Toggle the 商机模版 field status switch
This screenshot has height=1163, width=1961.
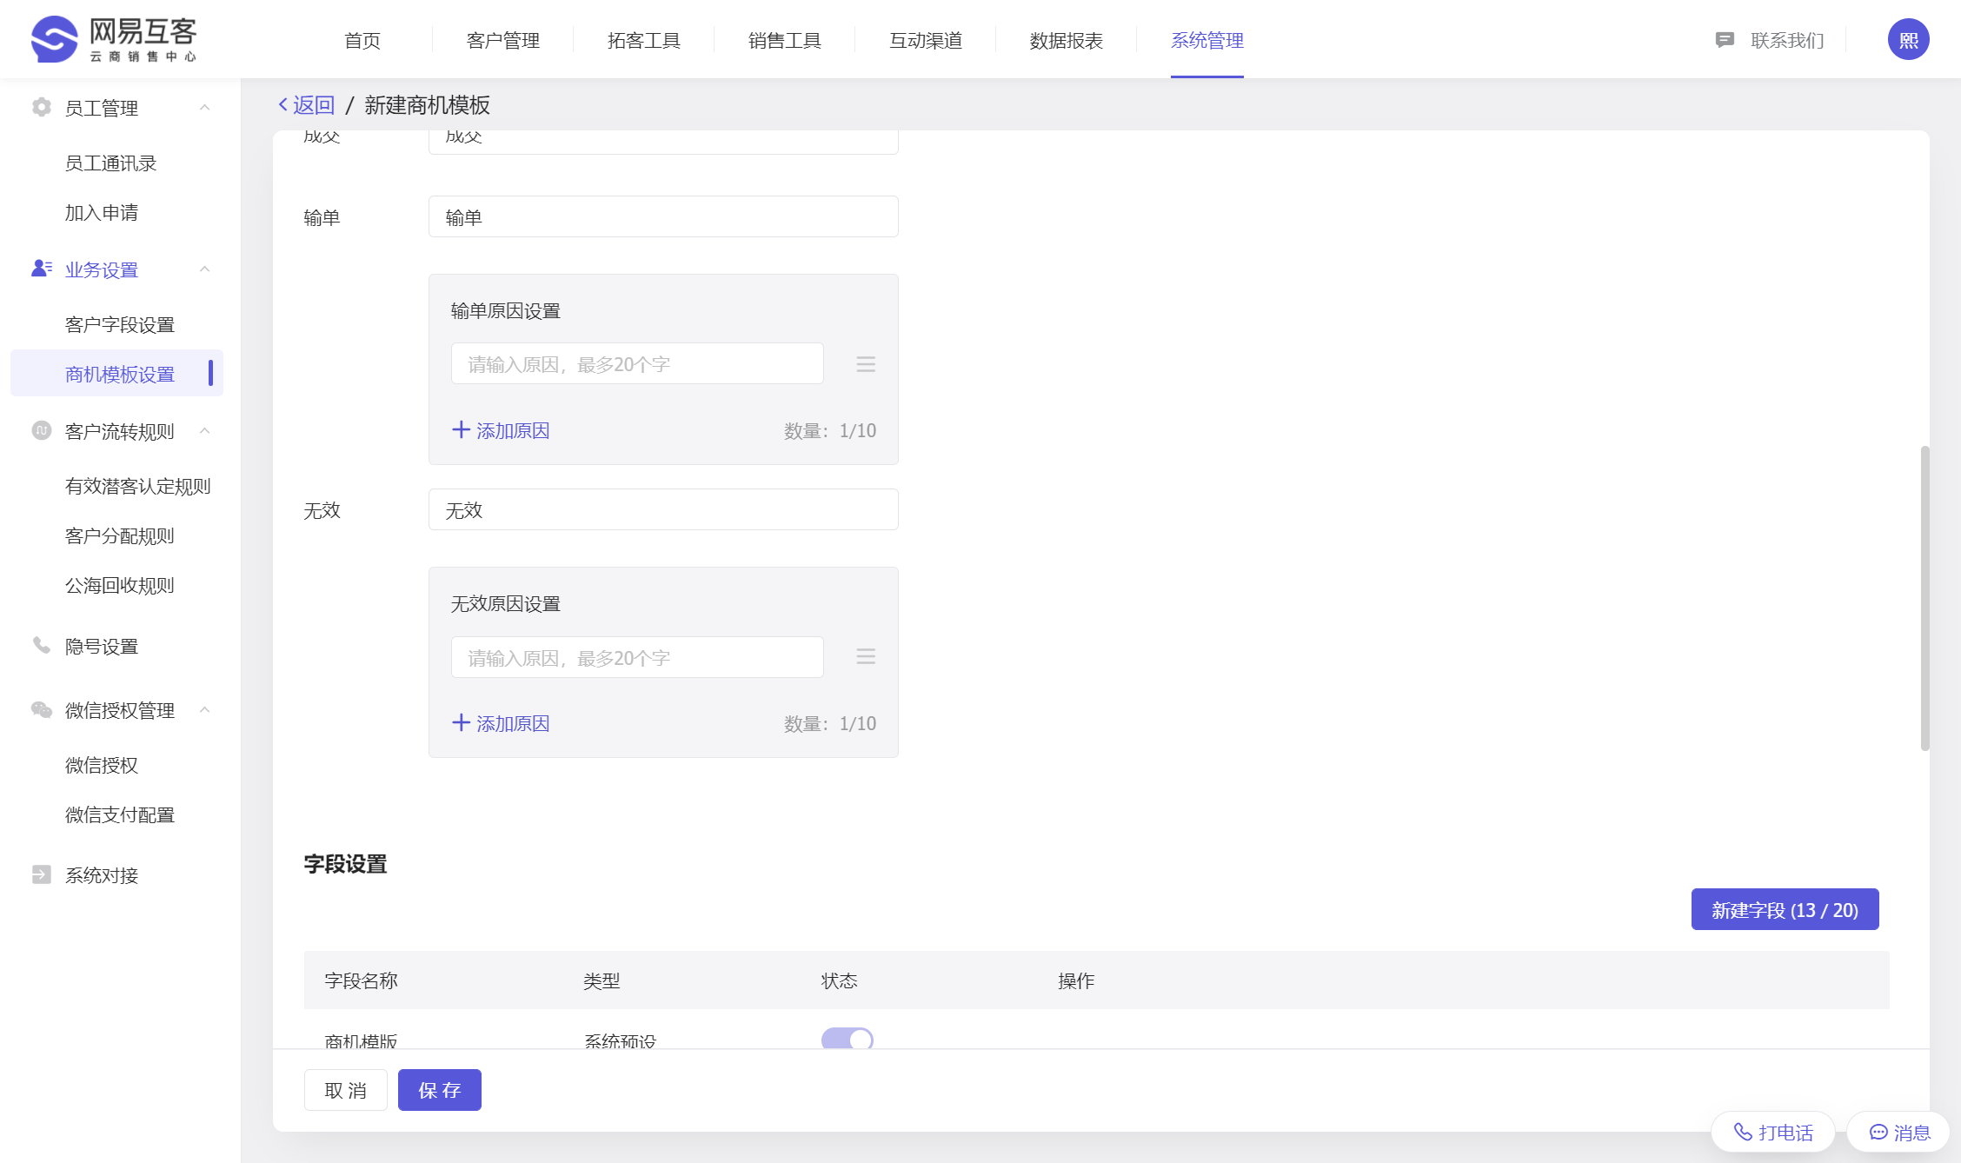point(847,1039)
